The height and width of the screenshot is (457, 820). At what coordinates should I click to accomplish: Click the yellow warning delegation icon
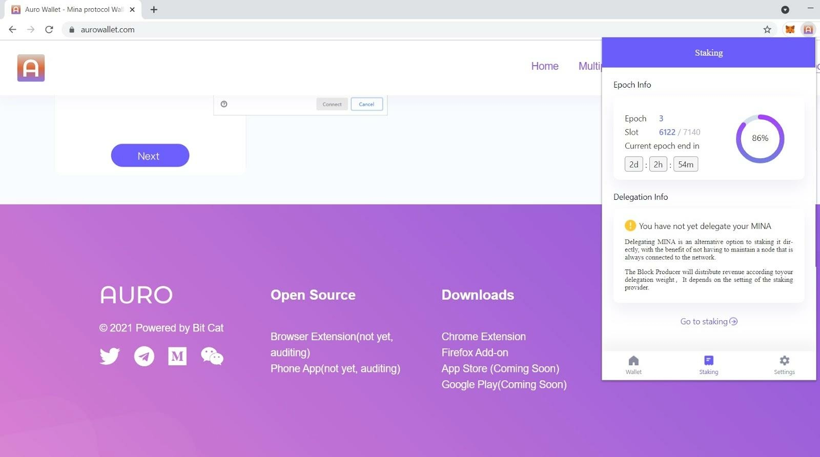630,225
